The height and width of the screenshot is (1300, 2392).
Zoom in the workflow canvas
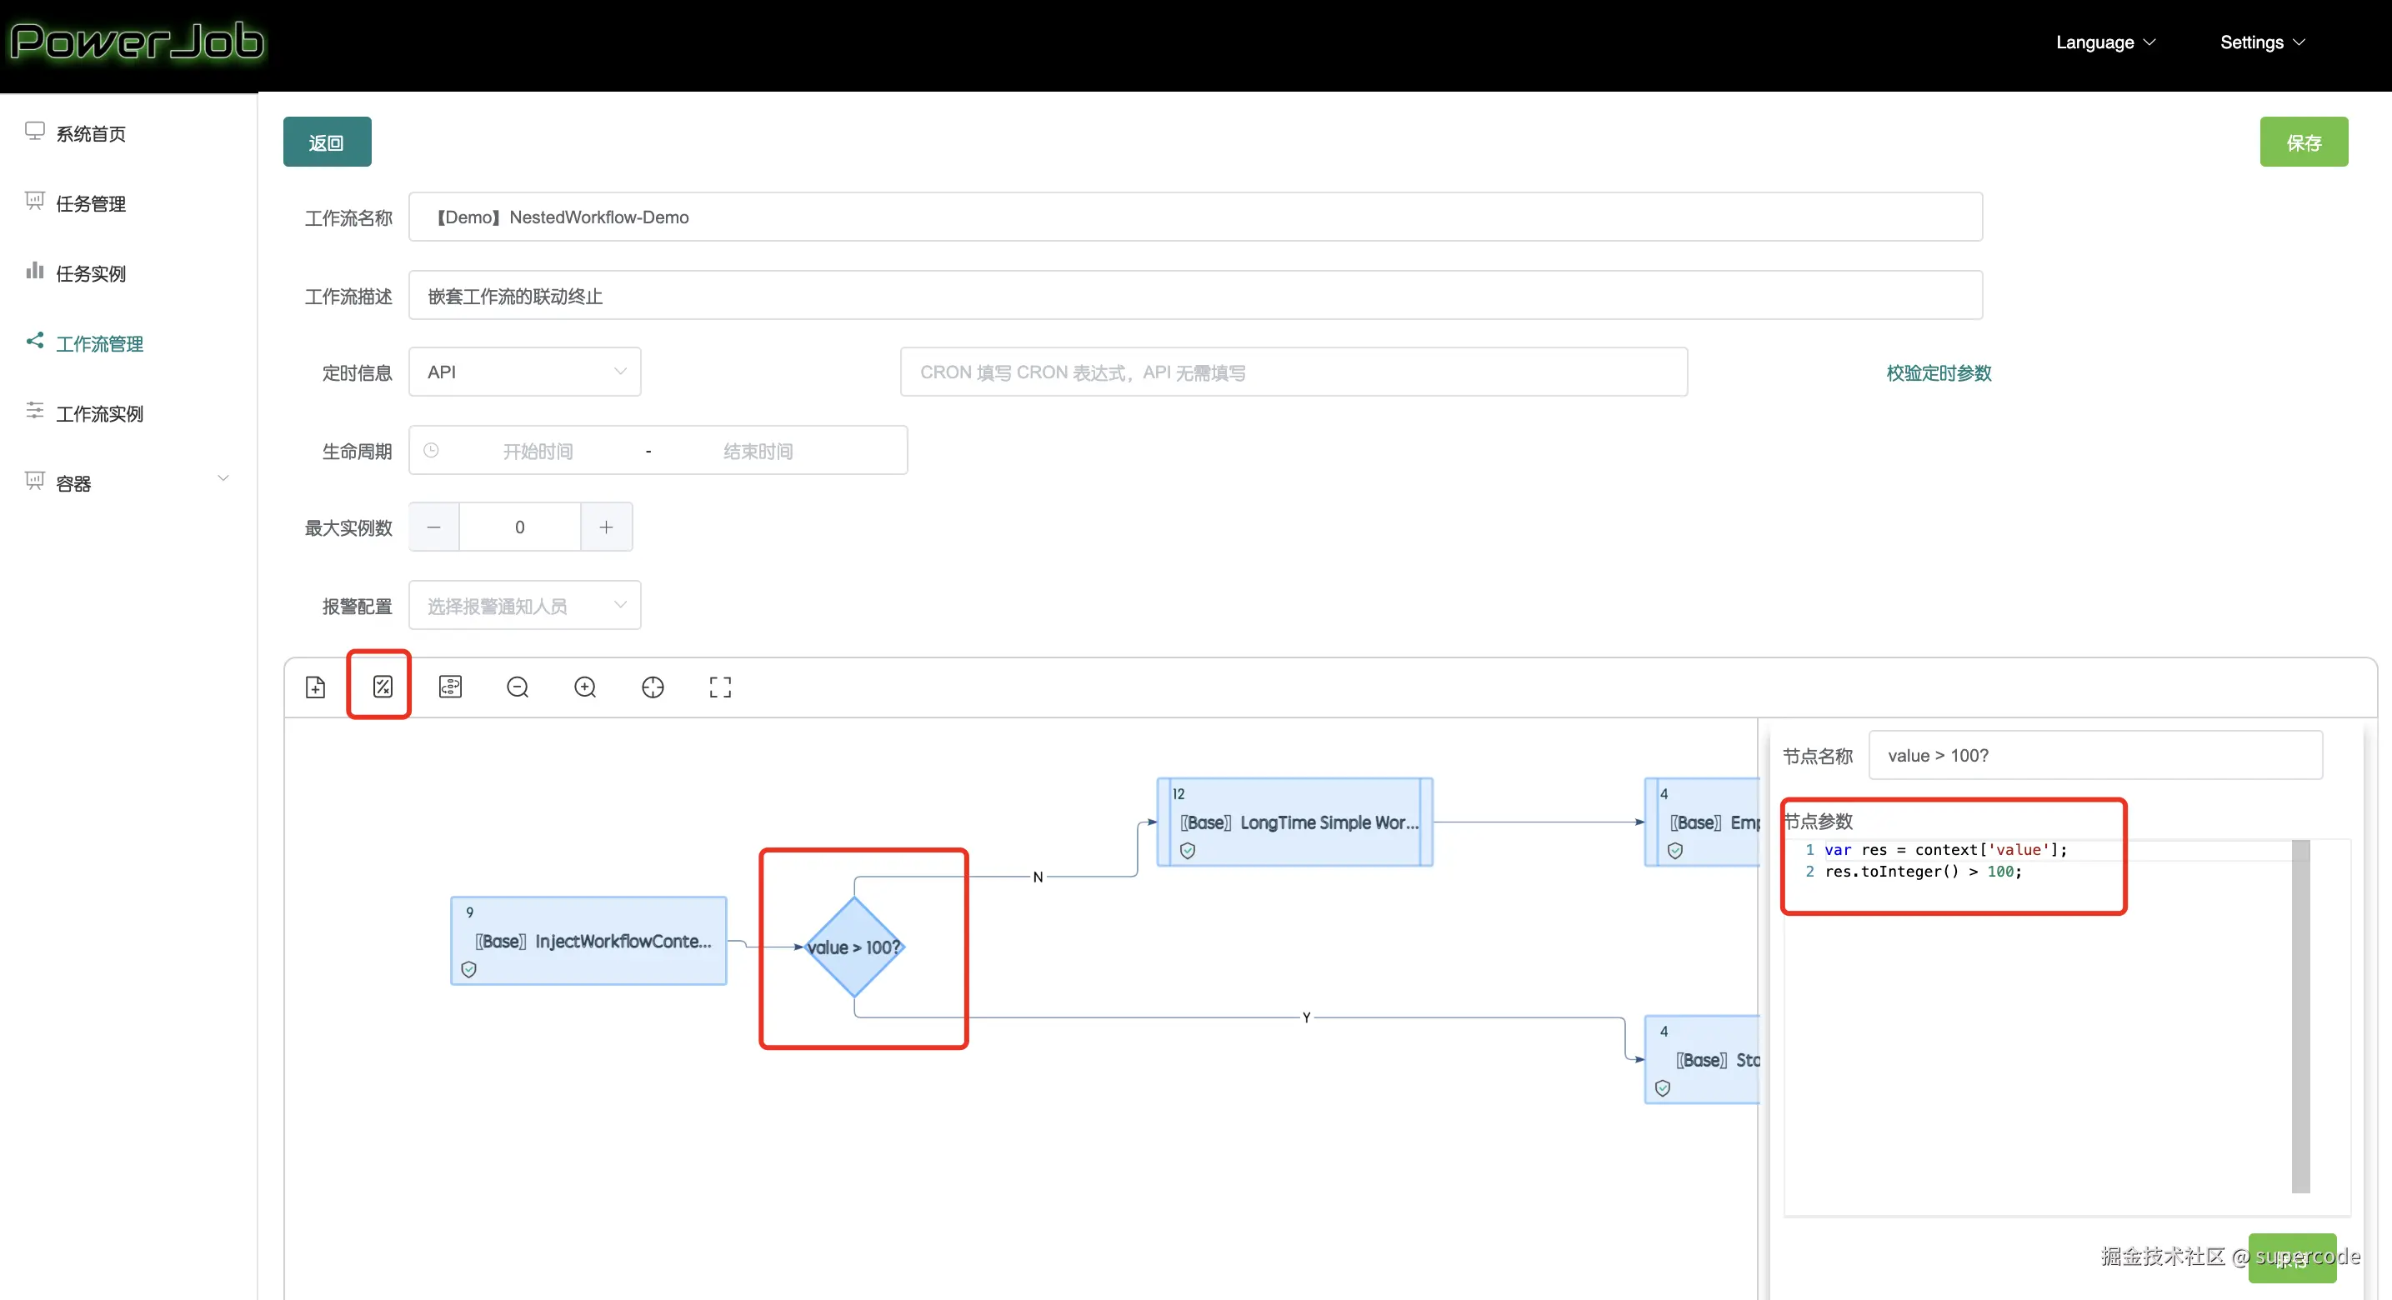(585, 687)
